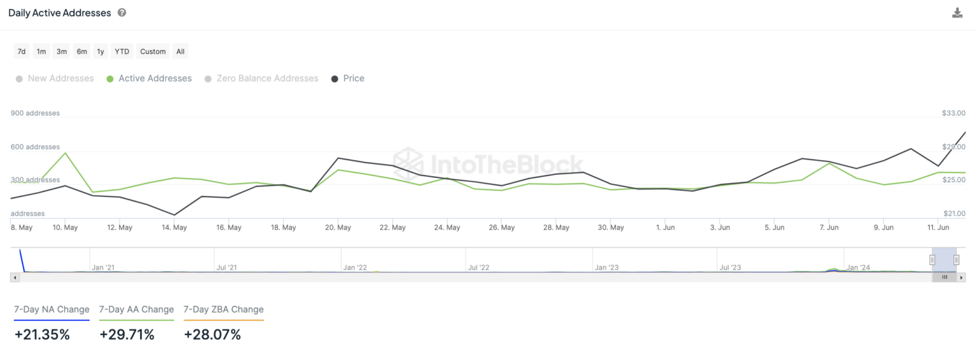Toggle the New Addresses legend series
The image size is (977, 351).
(x=55, y=78)
